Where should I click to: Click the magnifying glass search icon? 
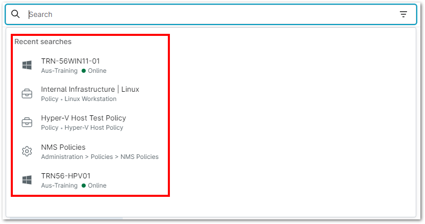(x=15, y=14)
